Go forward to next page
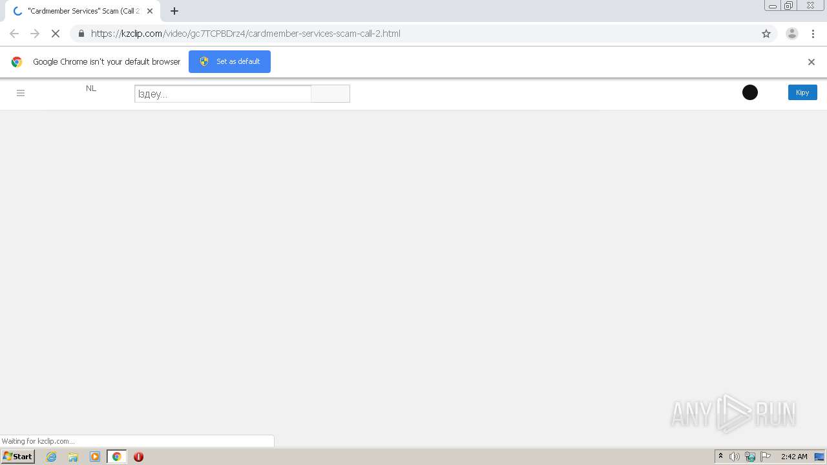Screen dimensions: 827x465 (x=35, y=34)
